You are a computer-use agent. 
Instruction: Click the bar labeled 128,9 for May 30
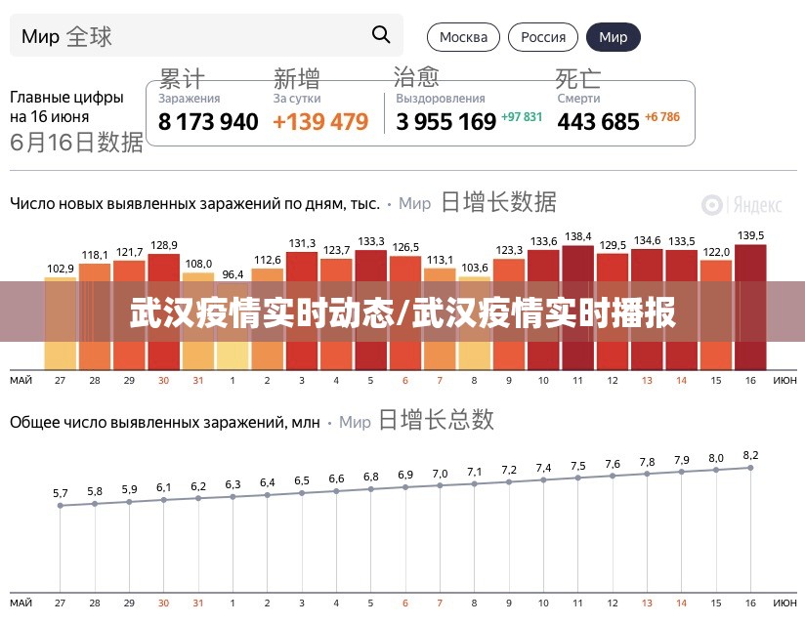(x=164, y=312)
